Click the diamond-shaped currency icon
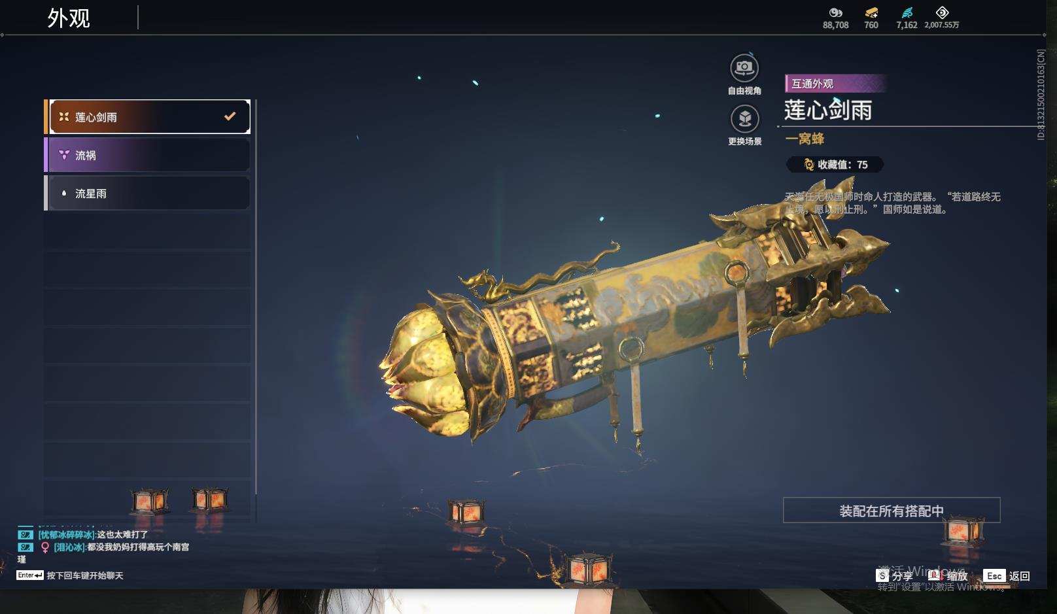The image size is (1057, 614). [942, 12]
